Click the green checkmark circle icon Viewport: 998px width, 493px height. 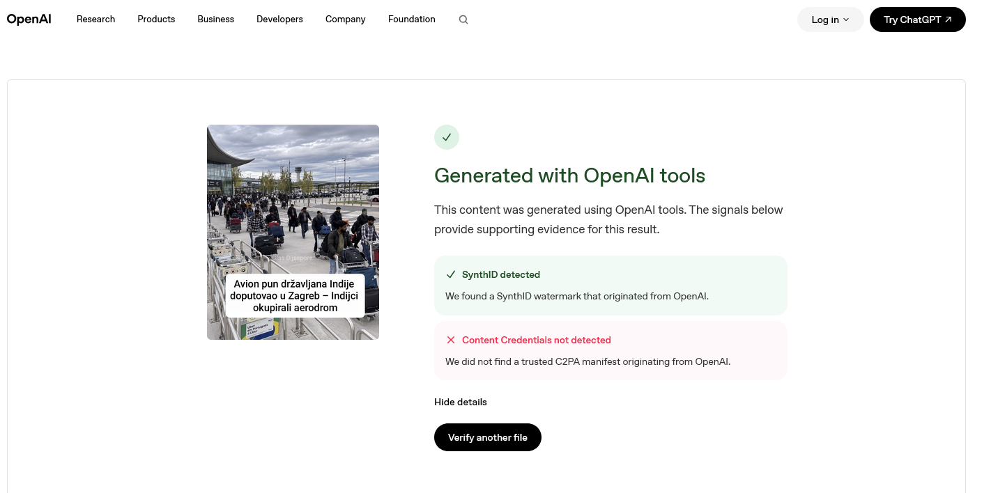coord(447,137)
